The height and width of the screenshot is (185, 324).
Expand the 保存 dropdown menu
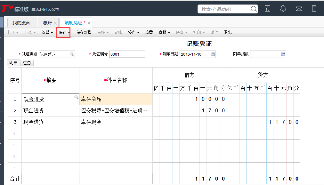[x=69, y=33]
